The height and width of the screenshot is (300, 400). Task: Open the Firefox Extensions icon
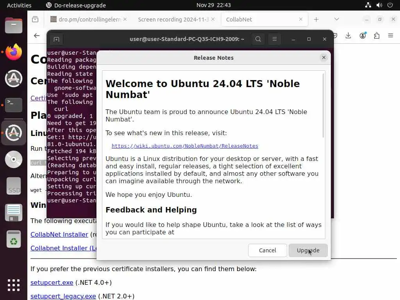(x=377, y=36)
